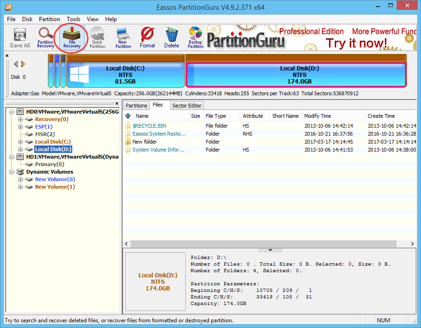Viewport: 421px width, 328px height.
Task: Sort files by Create Time column
Action: (390, 116)
